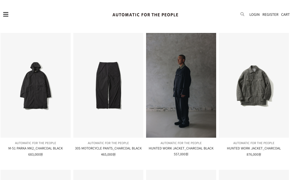
Task: Click the HUNTED WORK JACKET_CHARCOAL title
Action: click(254, 148)
